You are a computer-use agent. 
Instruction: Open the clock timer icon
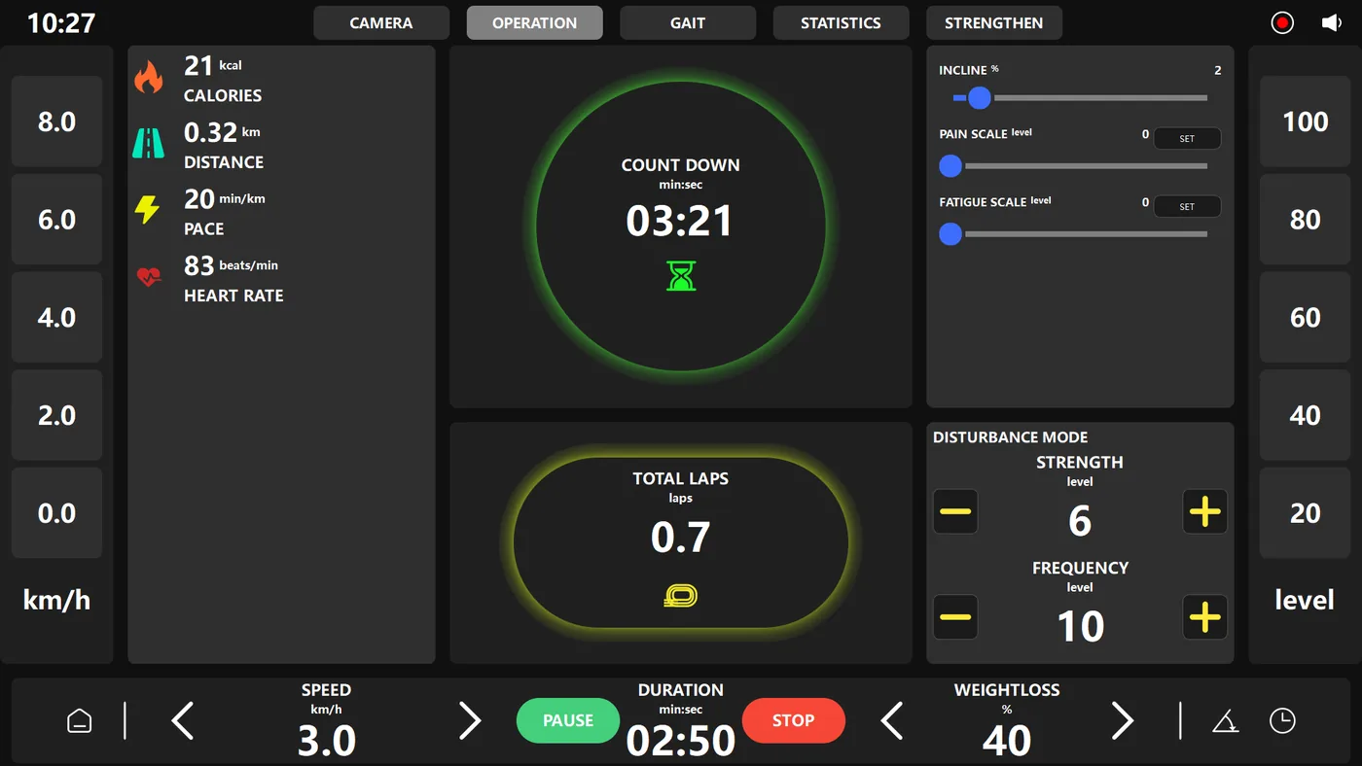coord(1282,720)
